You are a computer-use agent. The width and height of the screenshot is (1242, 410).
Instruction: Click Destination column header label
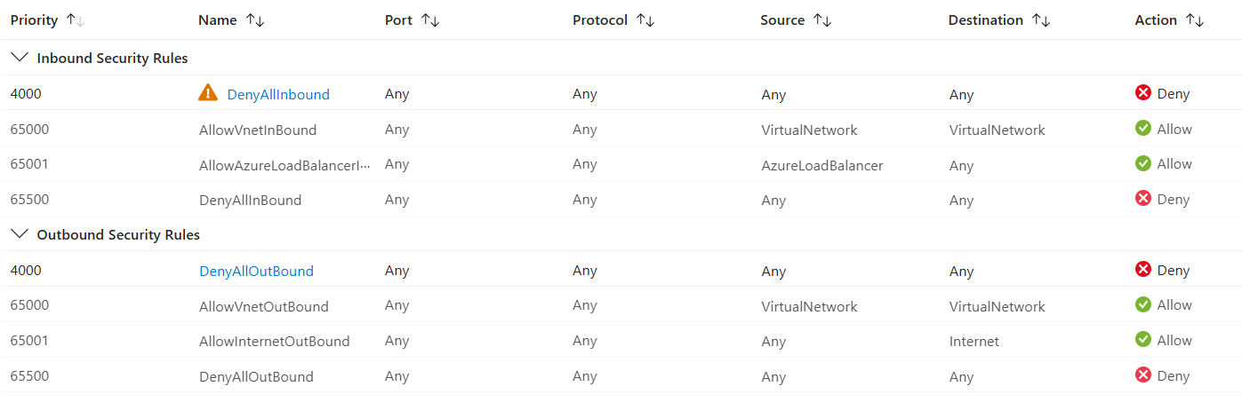click(985, 20)
